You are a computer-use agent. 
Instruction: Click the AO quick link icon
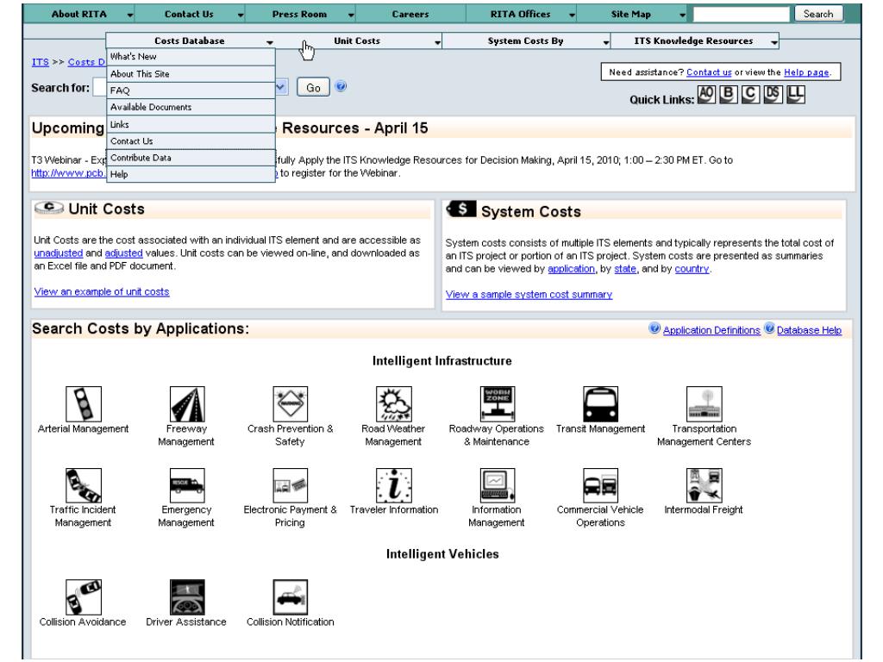point(706,95)
